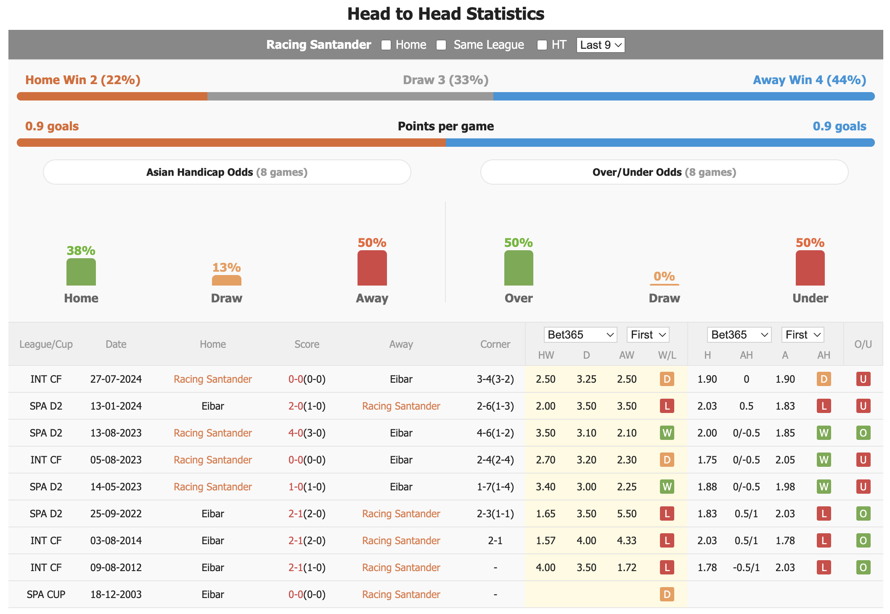
Task: Select the Asian Handicap Odds tab
Action: pyautogui.click(x=227, y=172)
